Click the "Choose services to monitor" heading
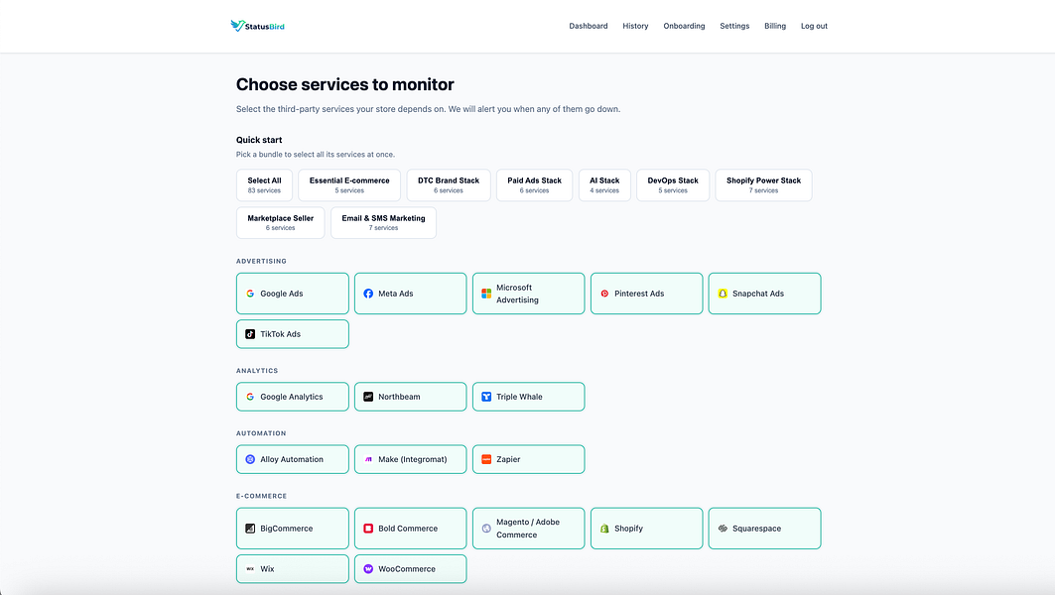This screenshot has height=595, width=1055. 345,84
